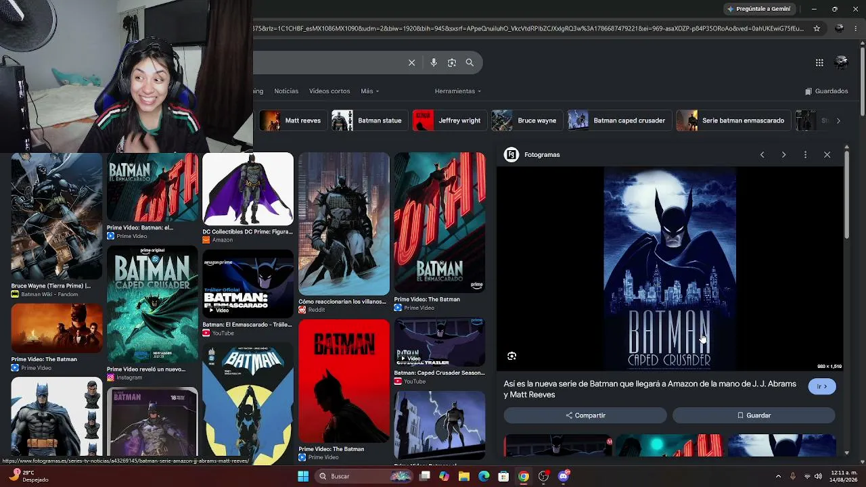Open the blue and yellow Batman comic cover
Viewport: 866px width, 487px height.
click(x=248, y=404)
